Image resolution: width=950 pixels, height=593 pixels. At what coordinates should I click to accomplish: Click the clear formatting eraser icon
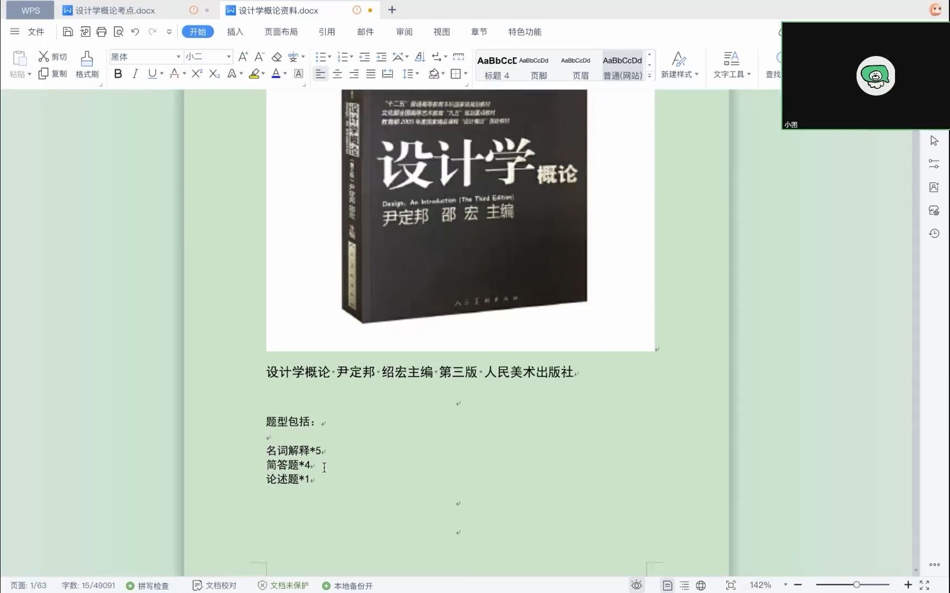(x=277, y=57)
